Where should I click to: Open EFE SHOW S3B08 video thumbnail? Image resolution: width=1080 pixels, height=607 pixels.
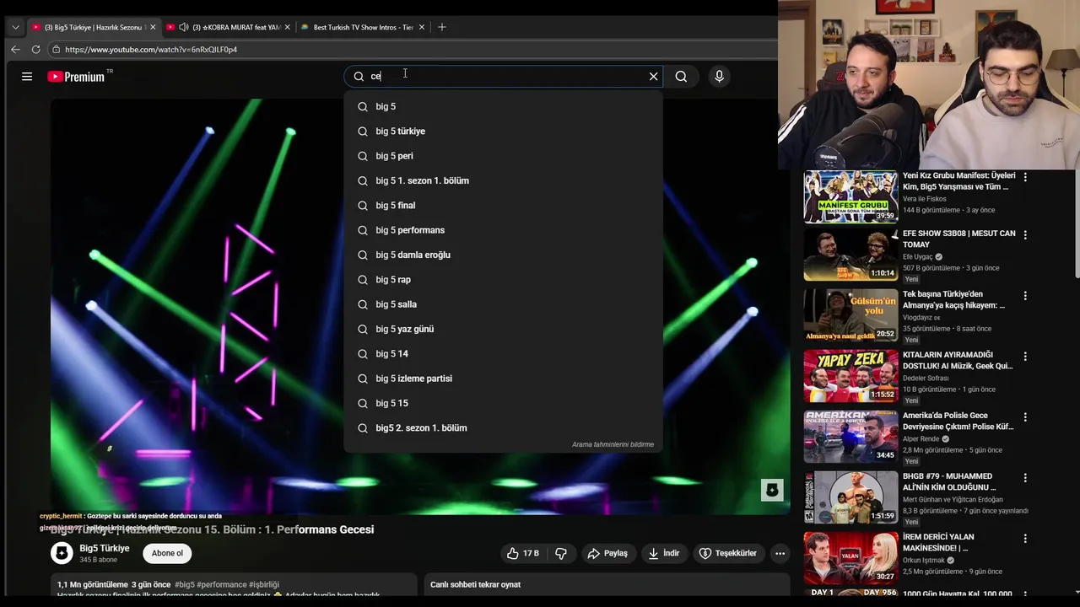850,255
